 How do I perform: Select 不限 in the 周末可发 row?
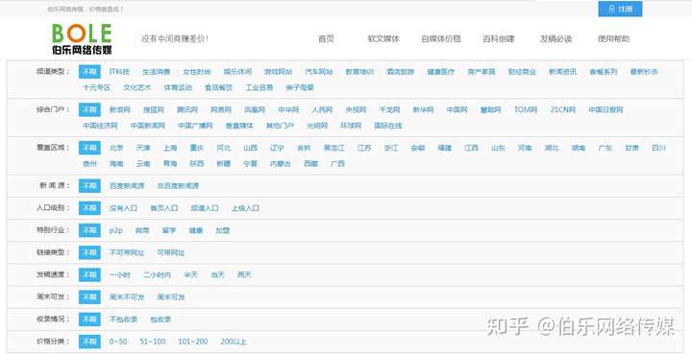tap(89, 296)
